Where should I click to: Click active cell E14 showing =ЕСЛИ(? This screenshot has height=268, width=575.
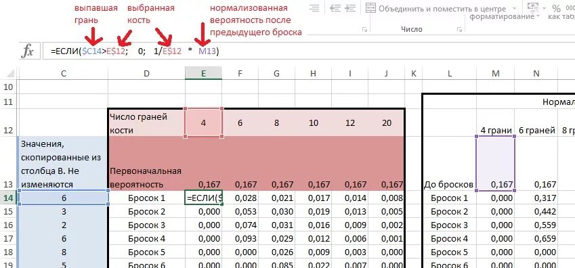click(x=203, y=198)
